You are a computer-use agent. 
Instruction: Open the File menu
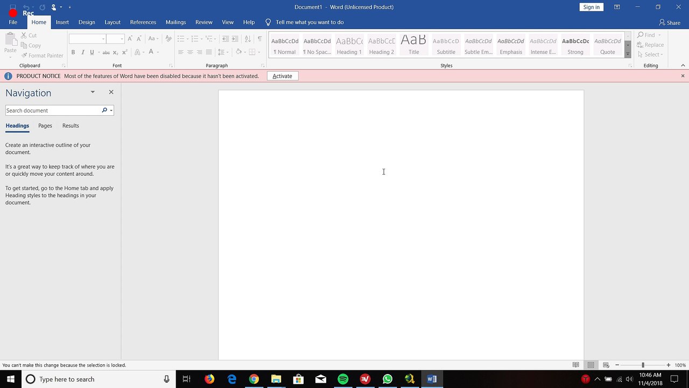click(13, 22)
